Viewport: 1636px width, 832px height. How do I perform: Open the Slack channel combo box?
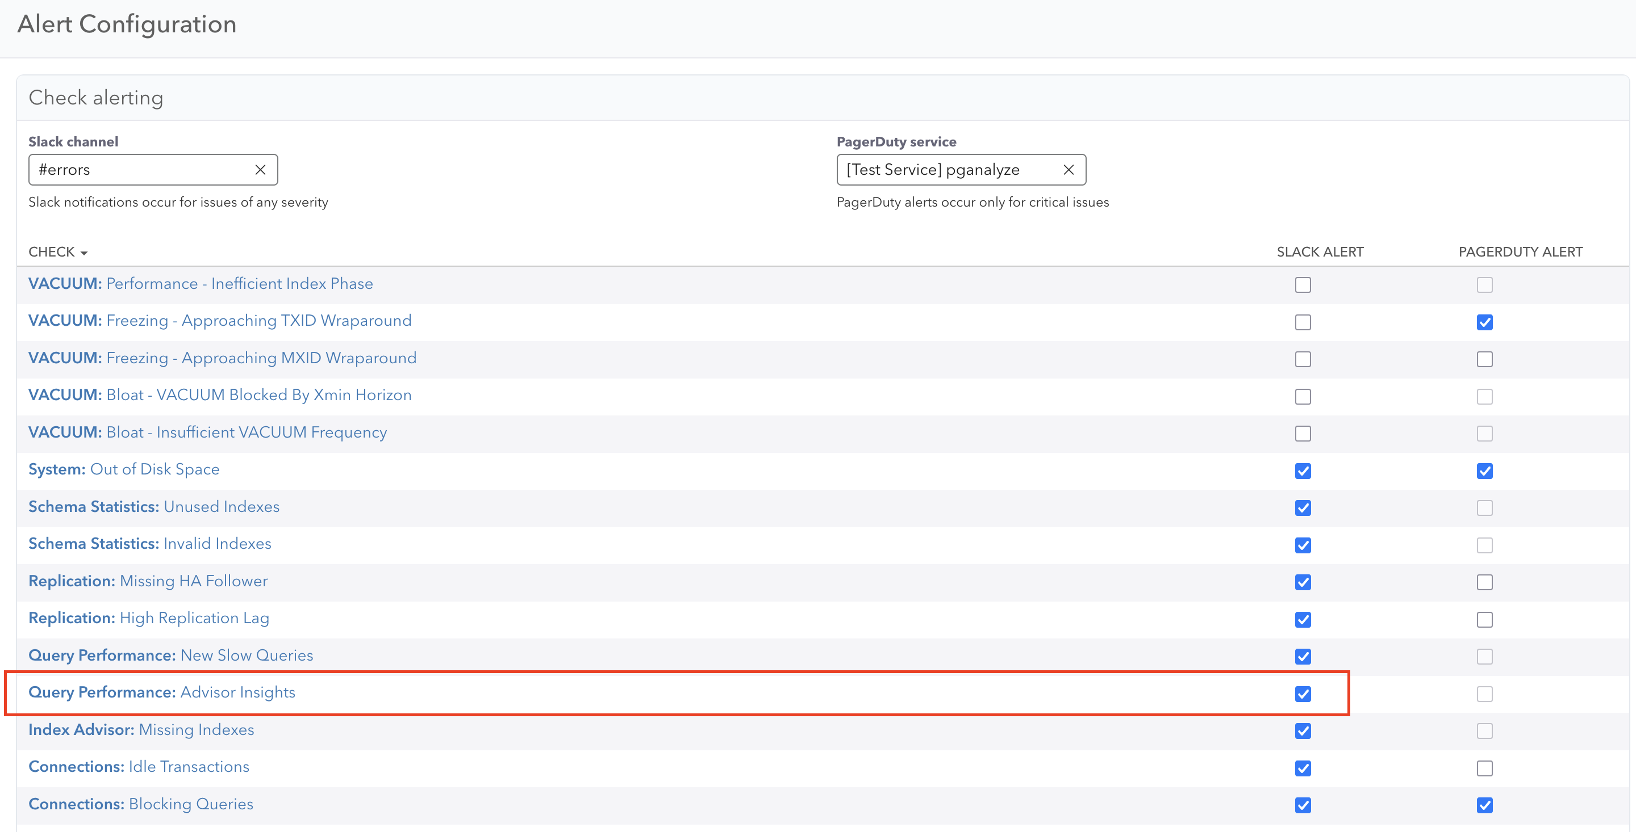click(153, 170)
